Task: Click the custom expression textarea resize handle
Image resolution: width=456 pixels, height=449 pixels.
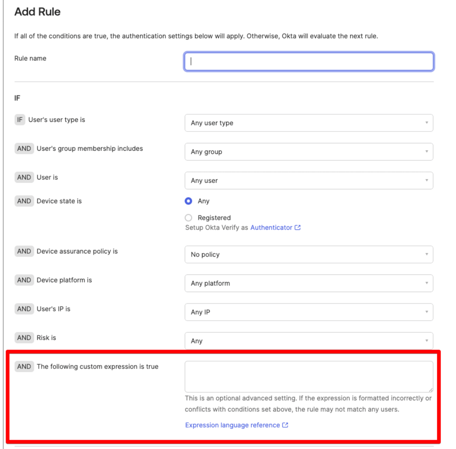Action: coord(430,390)
